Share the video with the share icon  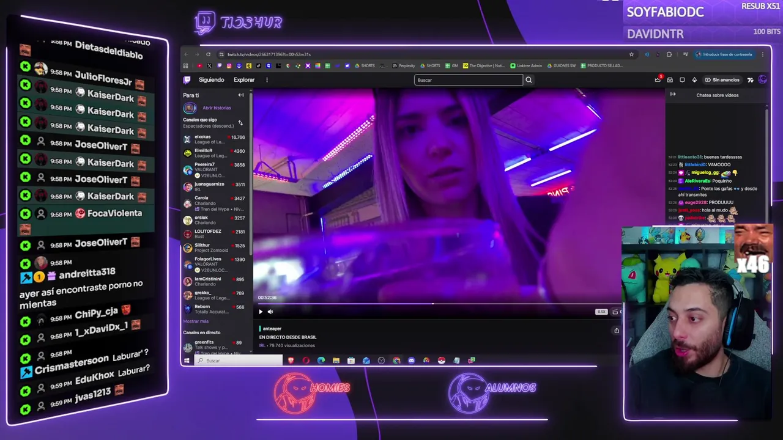(617, 331)
